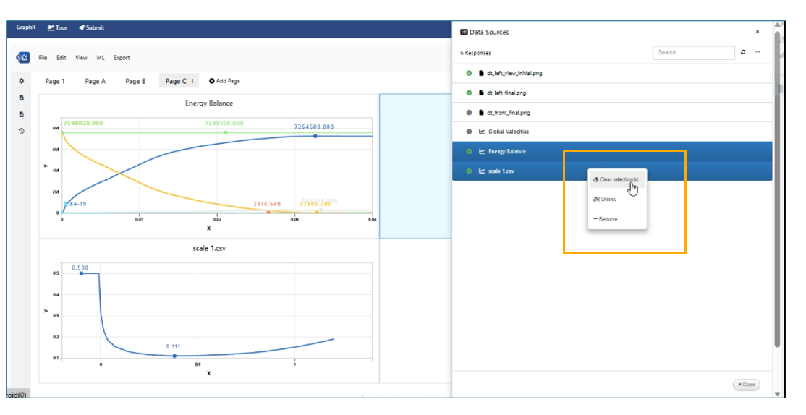This screenshot has height=415, width=806.
Task: Click Close button at panel bottom
Action: click(x=746, y=385)
